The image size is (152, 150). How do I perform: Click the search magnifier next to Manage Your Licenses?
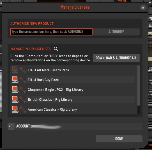pos(56,49)
